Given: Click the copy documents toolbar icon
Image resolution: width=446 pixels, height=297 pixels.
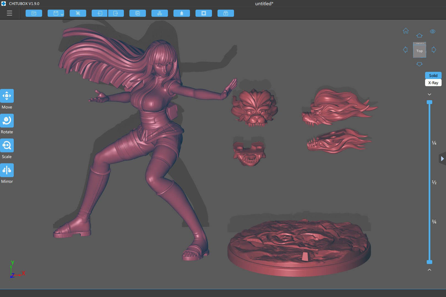Looking at the screenshot, I should [x=138, y=13].
